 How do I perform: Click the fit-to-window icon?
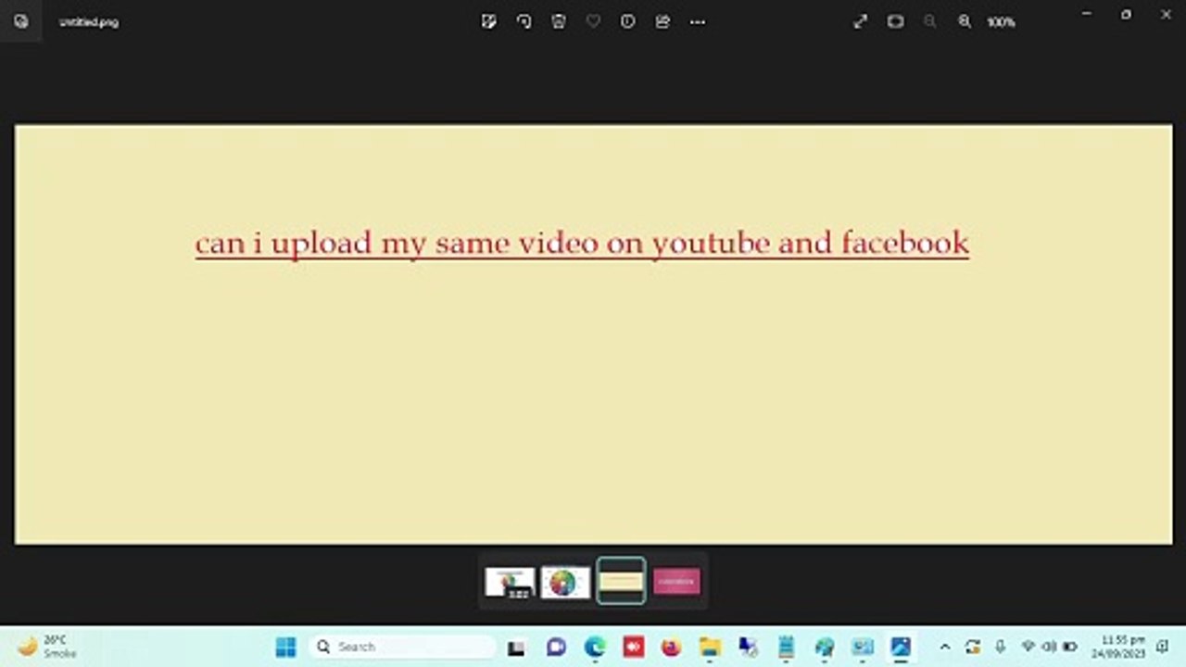tap(895, 21)
